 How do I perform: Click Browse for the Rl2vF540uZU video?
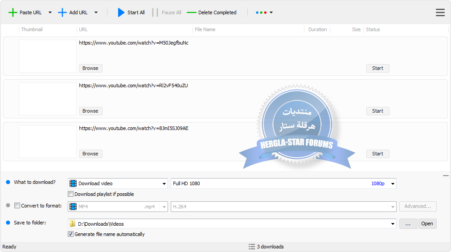tap(90, 111)
